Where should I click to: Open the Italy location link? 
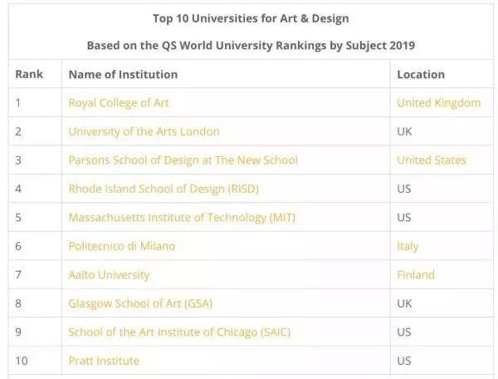point(408,246)
